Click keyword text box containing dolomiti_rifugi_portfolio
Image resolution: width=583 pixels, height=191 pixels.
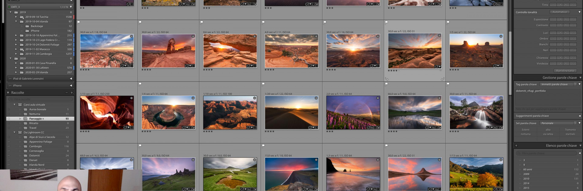coord(548,97)
